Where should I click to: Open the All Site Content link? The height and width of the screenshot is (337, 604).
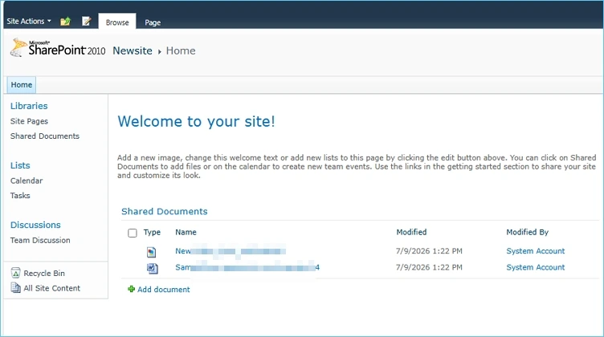(x=52, y=288)
